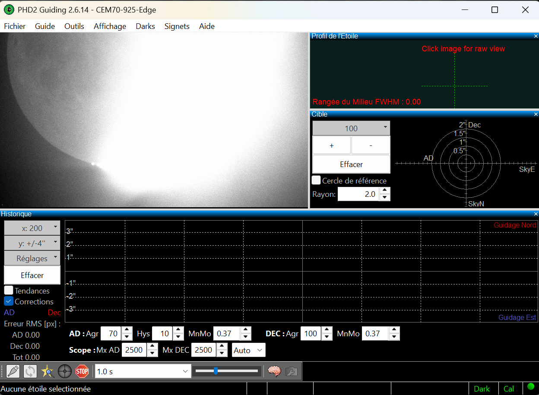The image size is (539, 395).
Task: Enable Cercle de référence checkbox
Action: [316, 180]
